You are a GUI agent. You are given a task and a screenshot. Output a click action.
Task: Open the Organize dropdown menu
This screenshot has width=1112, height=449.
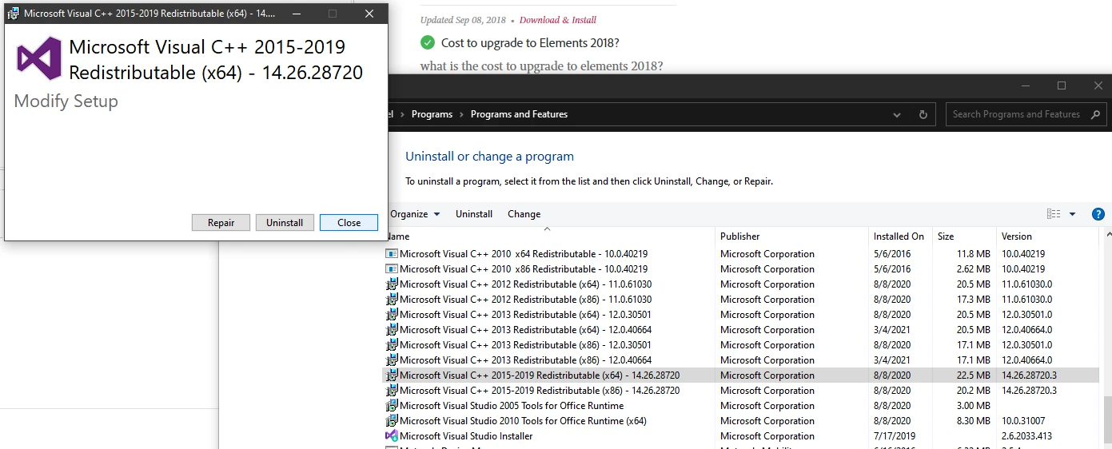coord(415,214)
